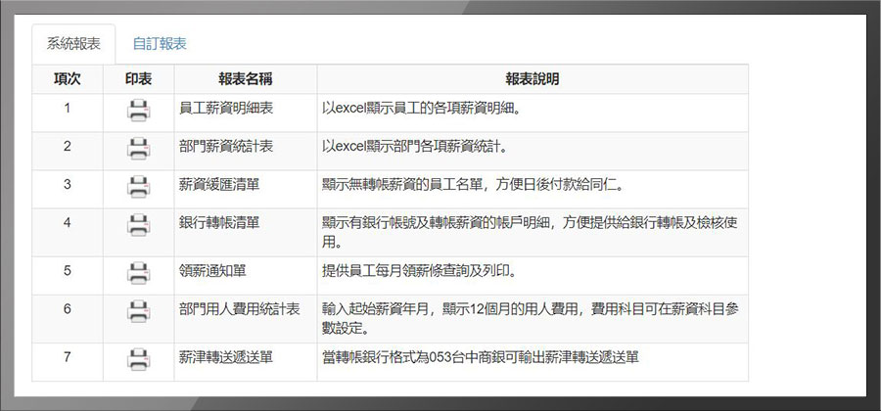Click the printer icon for 員工薪資明細表

pos(139,110)
